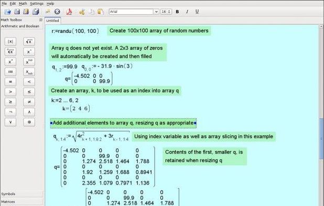Screen dimensions: 324x206
Task: Insert greater-than-or-equal operator
Action: pyautogui.click(x=10, y=102)
